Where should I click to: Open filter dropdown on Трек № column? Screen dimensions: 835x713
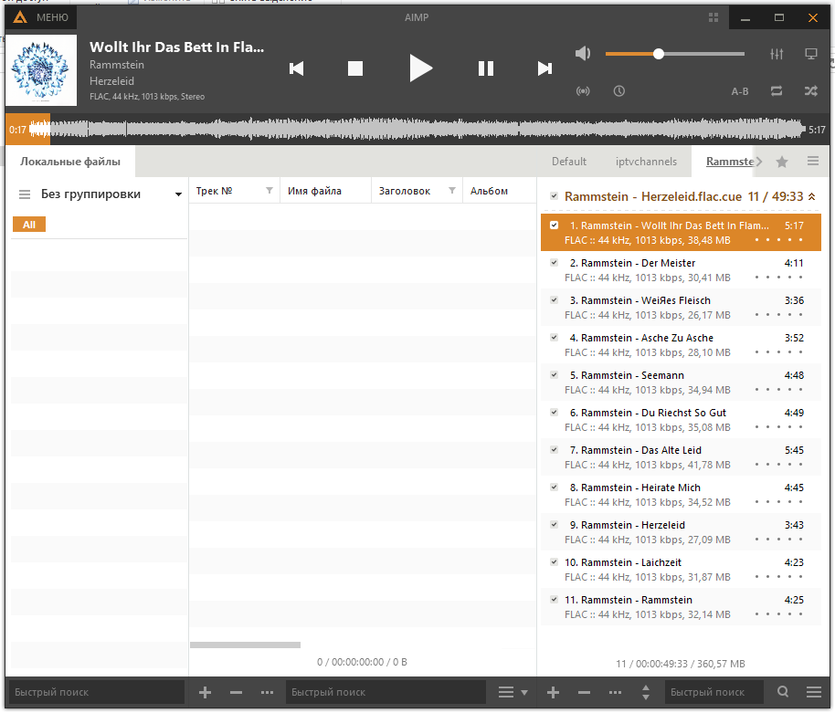point(269,191)
